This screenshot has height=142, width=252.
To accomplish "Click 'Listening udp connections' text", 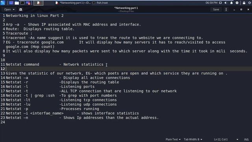I will tap(89, 104).
